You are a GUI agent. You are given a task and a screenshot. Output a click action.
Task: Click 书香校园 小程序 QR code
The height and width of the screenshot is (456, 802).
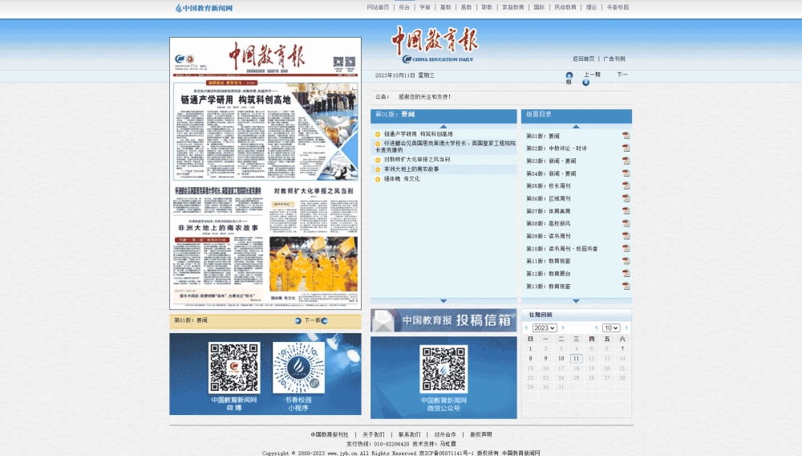(298, 368)
